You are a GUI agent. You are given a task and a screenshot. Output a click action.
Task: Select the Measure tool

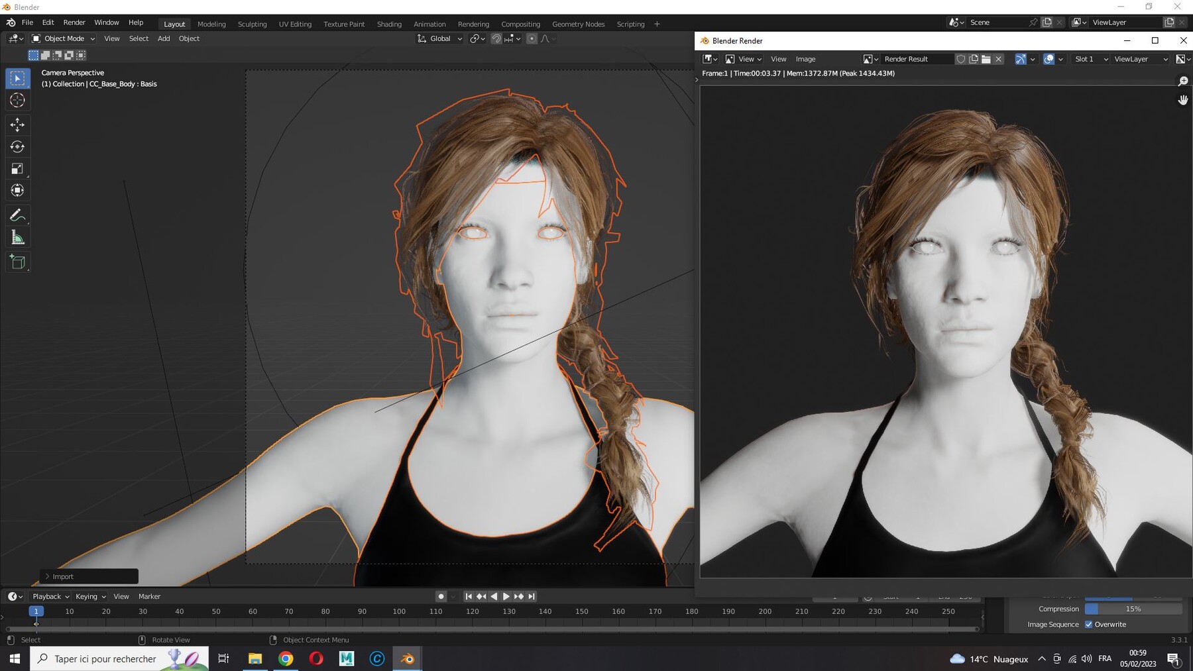(x=18, y=237)
